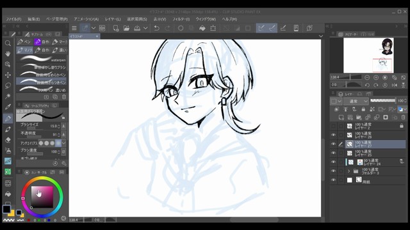Select layer 25 in the layer list

[375, 153]
